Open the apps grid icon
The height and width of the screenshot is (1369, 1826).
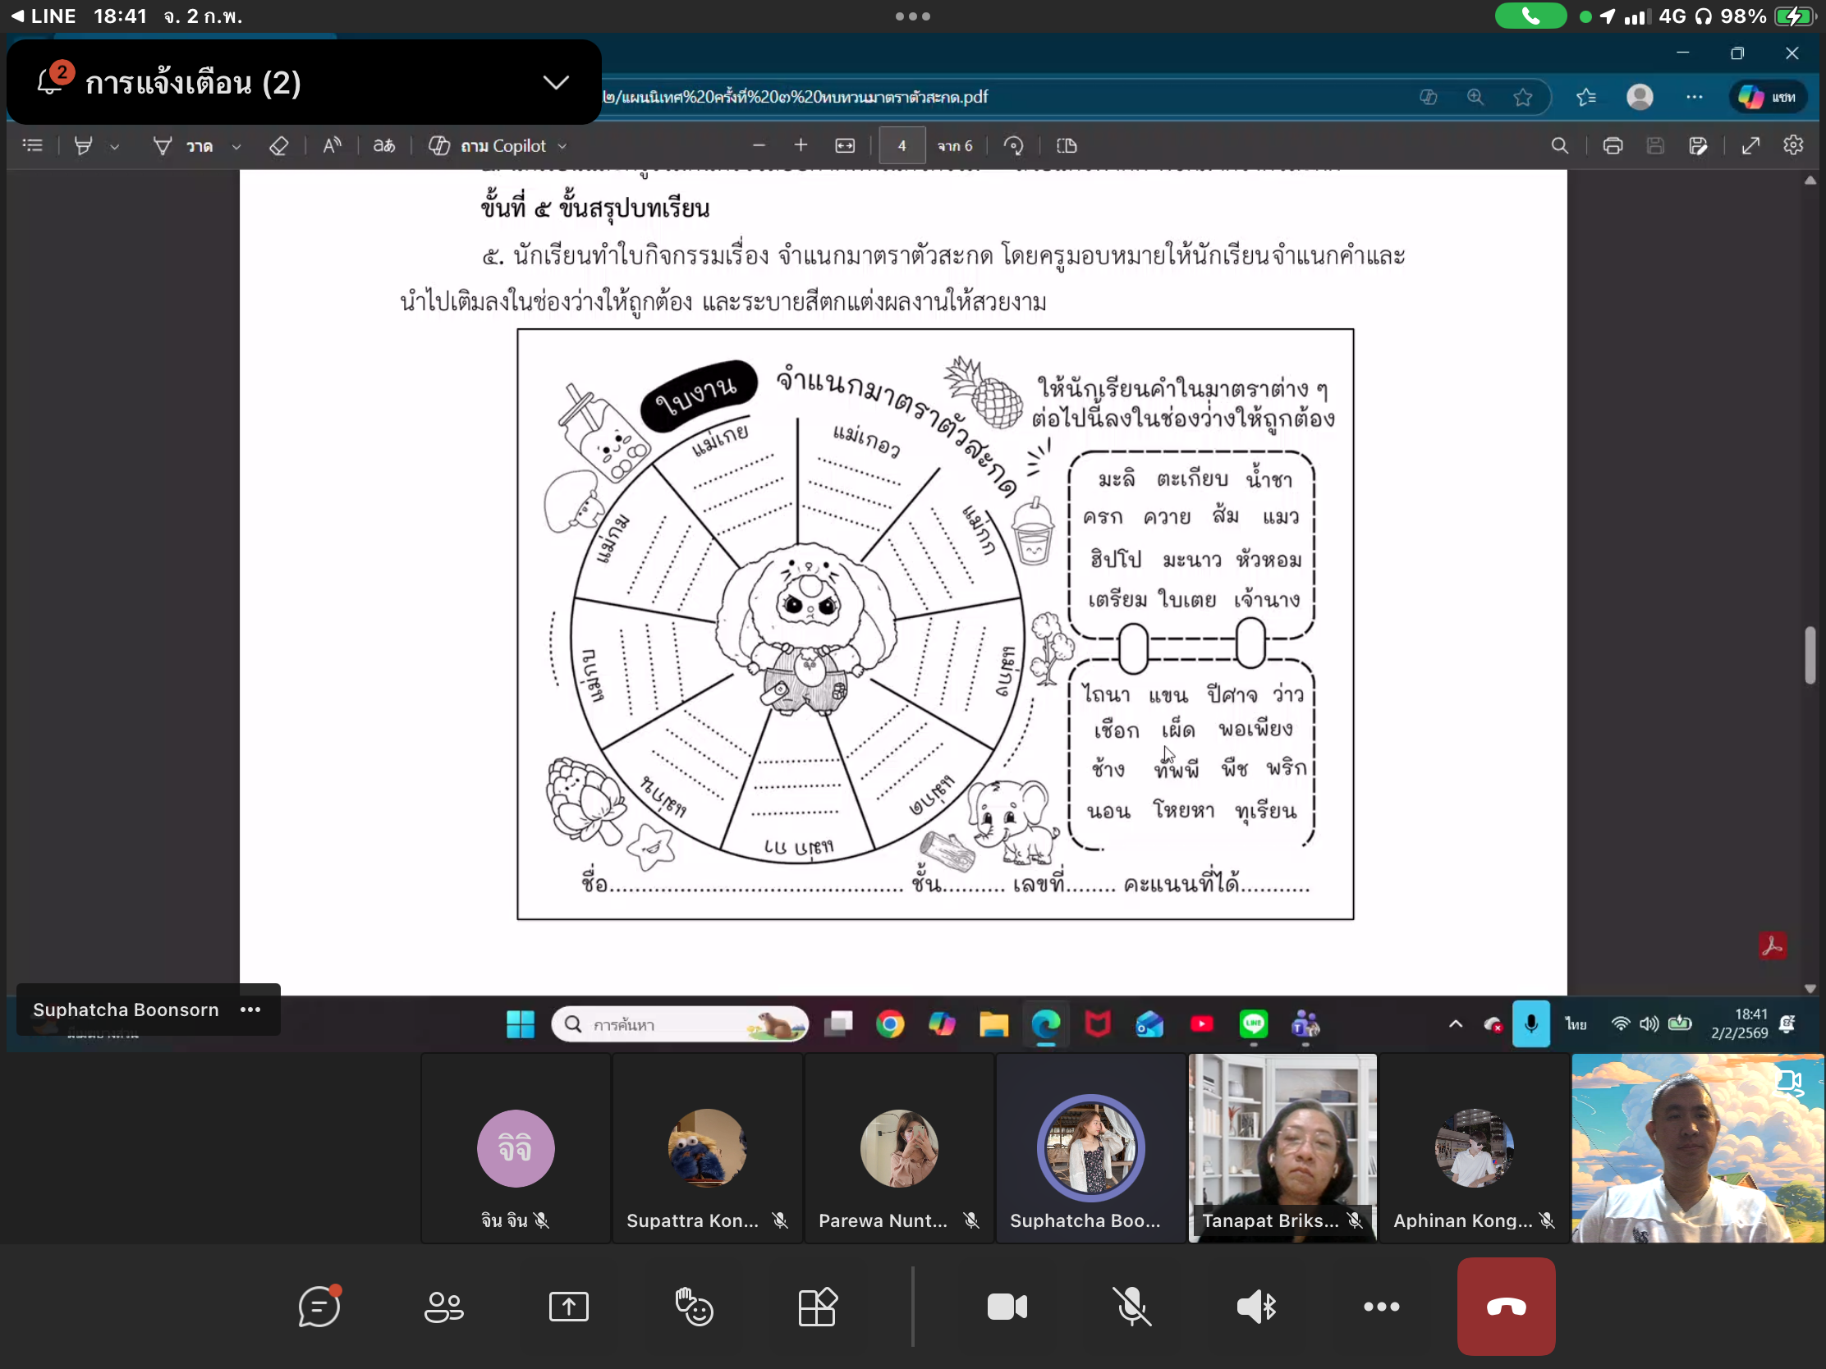(x=817, y=1307)
